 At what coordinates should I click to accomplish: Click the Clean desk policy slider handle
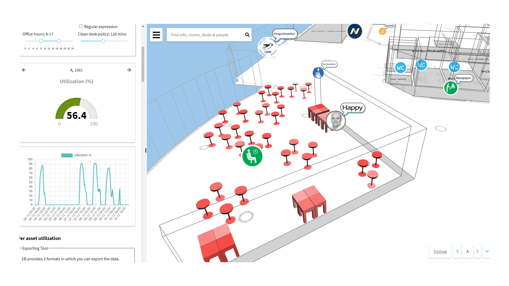click(103, 41)
